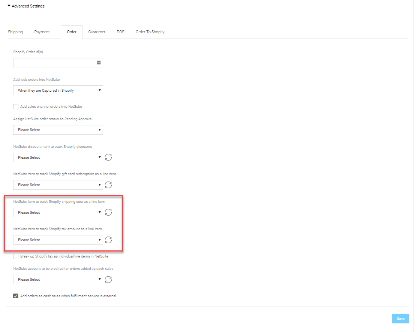The height and width of the screenshot is (332, 418).
Task: Click the icon inside the Shopify Order Id(s) field
Action: [x=98, y=63]
